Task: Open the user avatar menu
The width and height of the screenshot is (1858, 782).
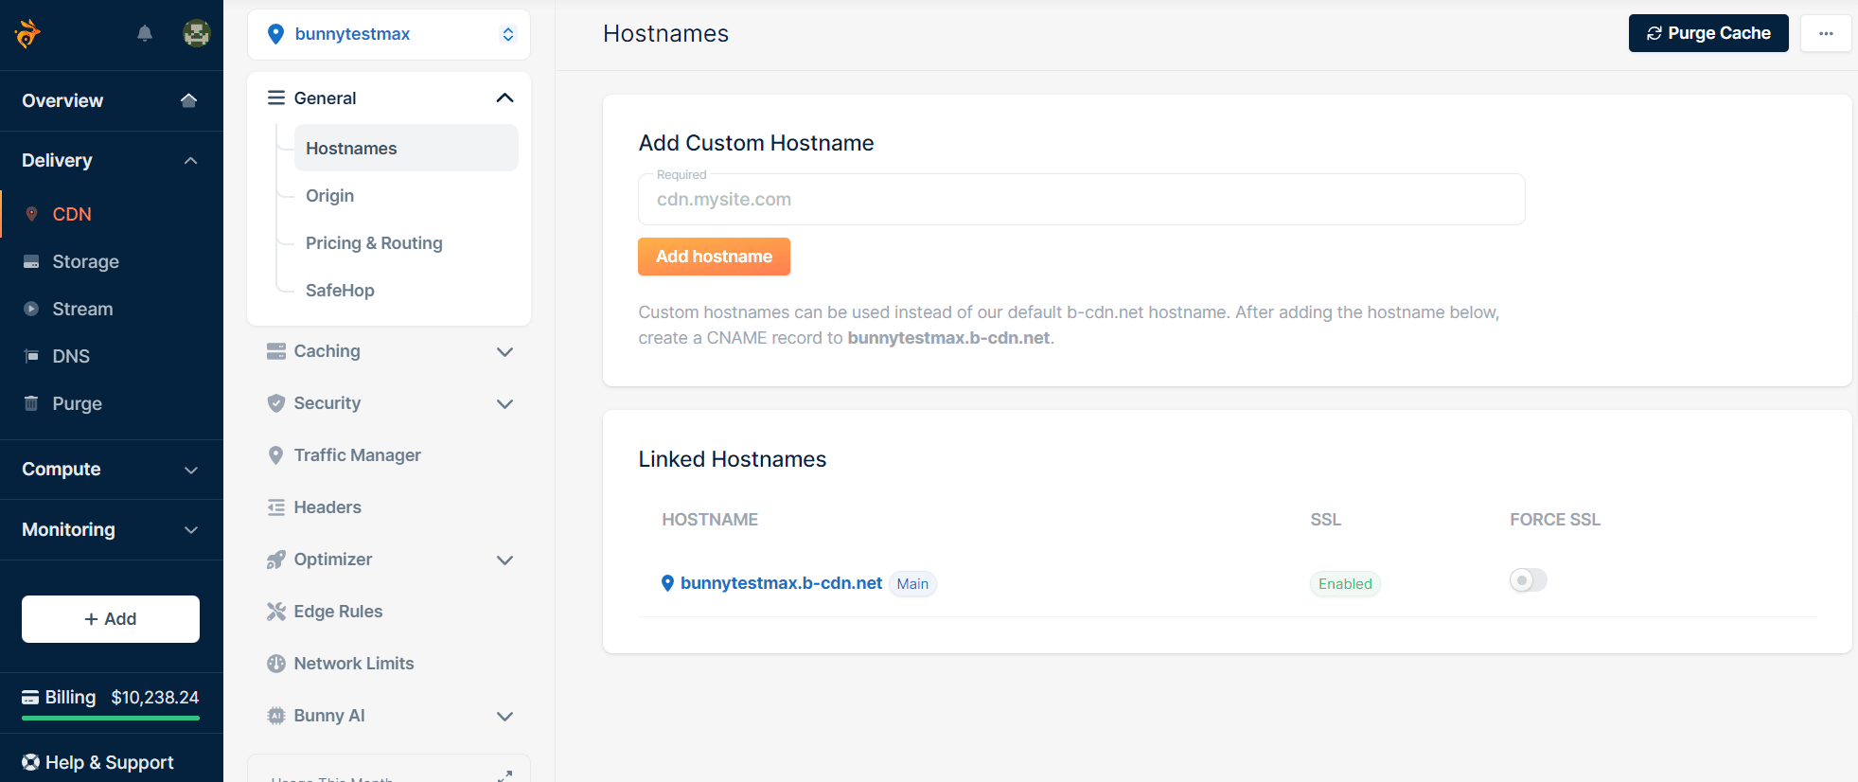Action: pos(196,33)
